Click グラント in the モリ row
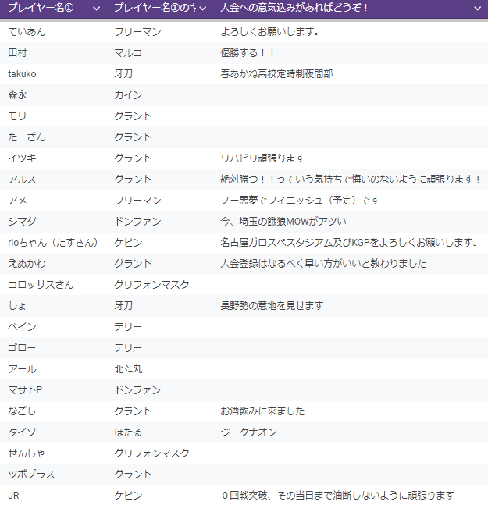Viewport: 488px width, 505px height. coord(133,116)
